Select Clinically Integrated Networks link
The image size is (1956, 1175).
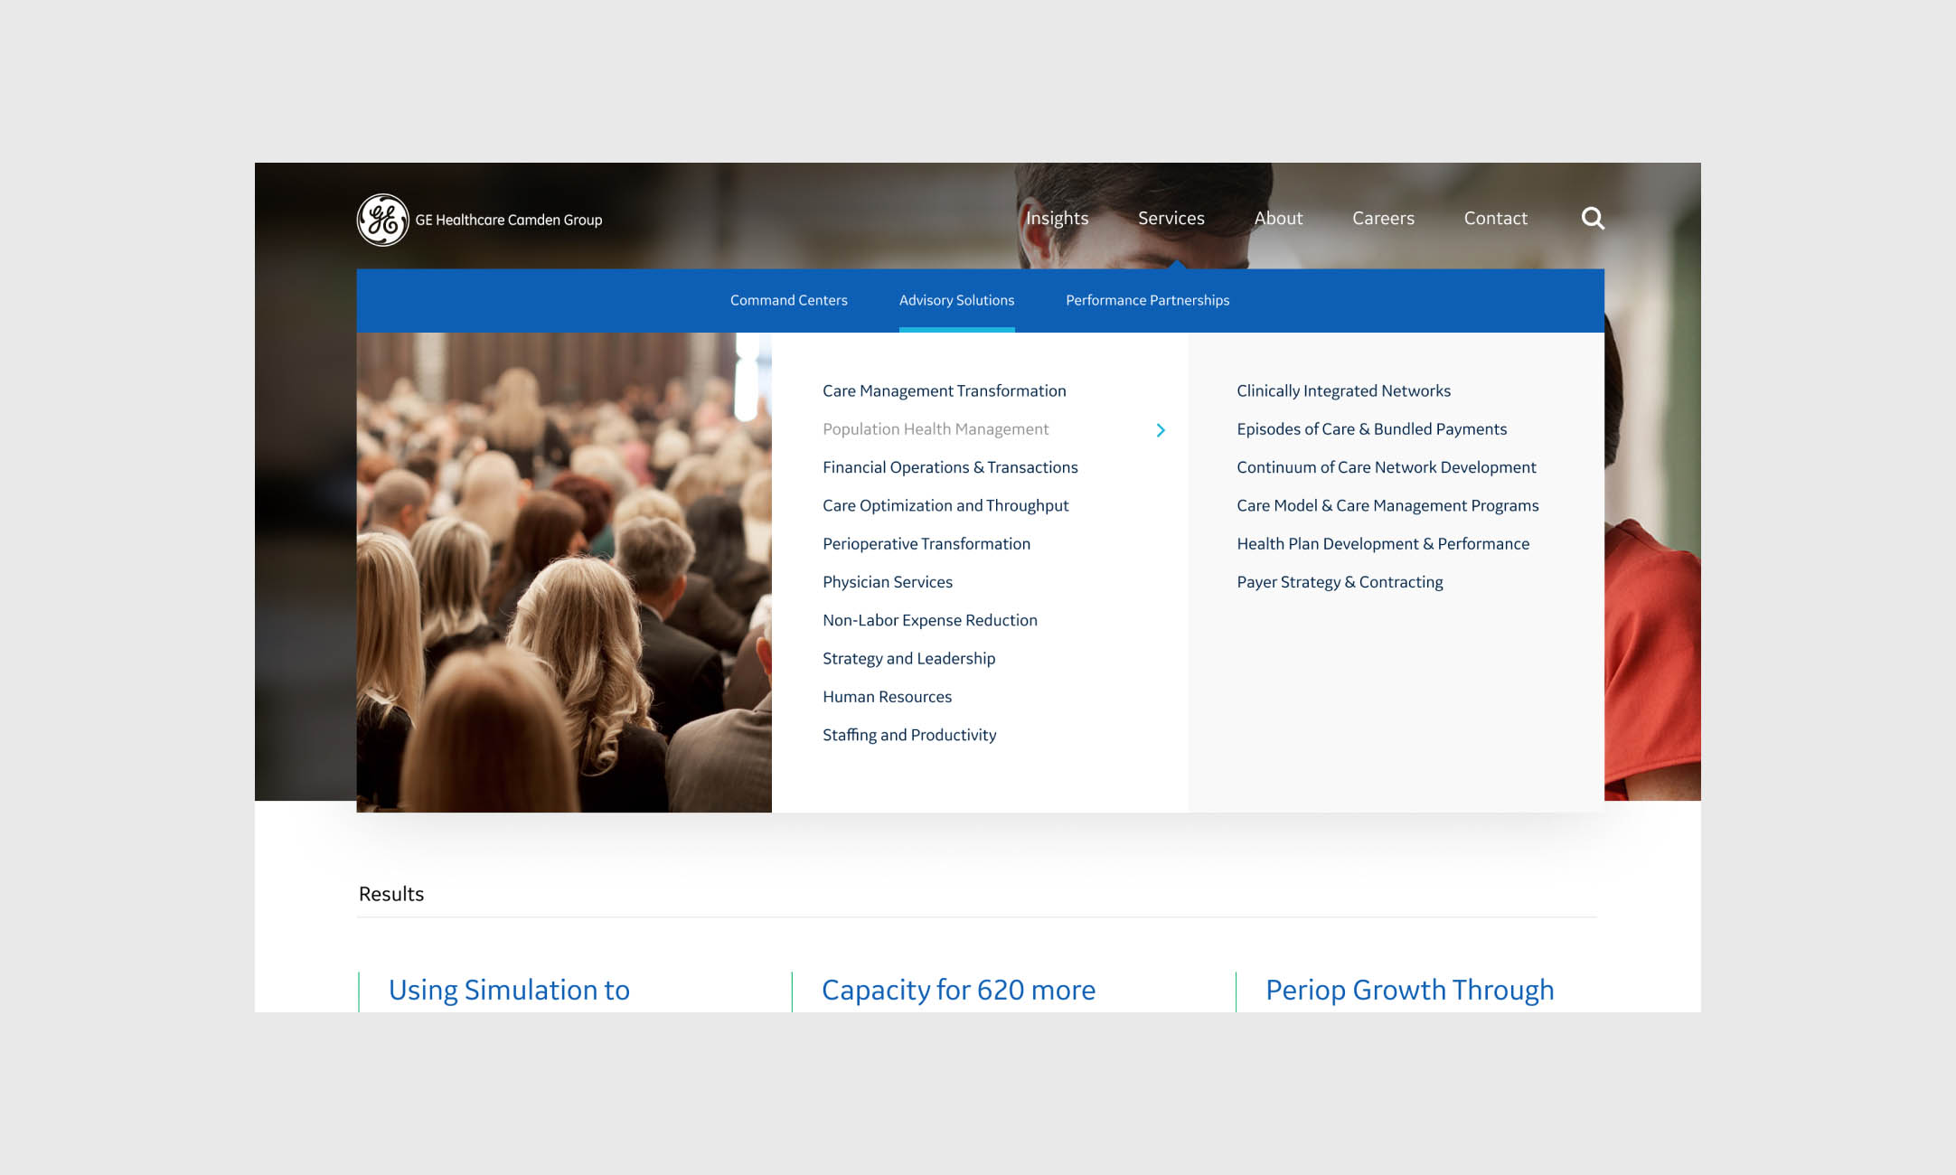1344,390
